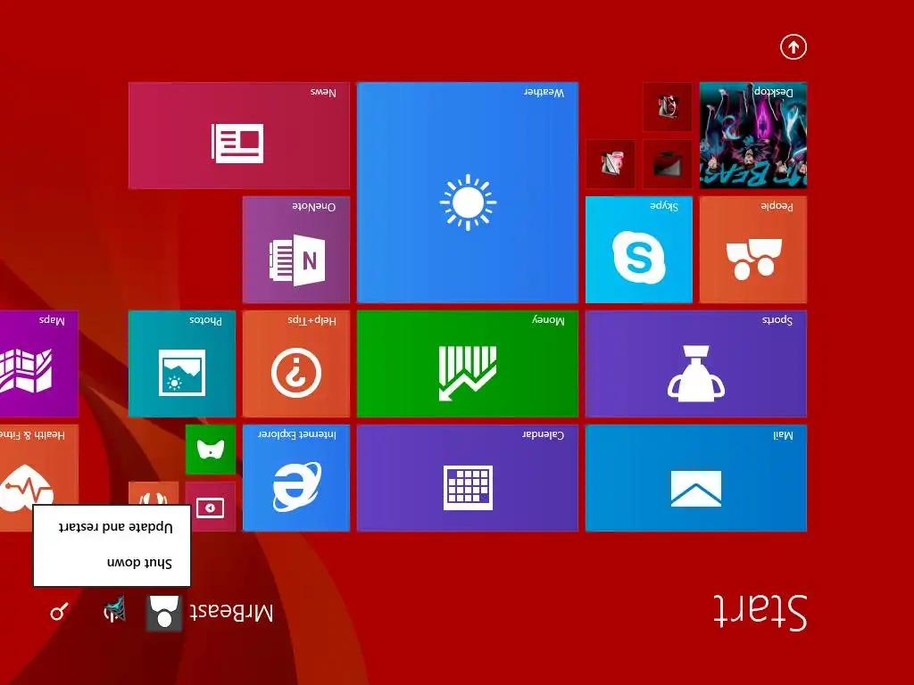Screen dimensions: 914x685
Task: Click the Search magnifier icon
Action: click(x=59, y=612)
